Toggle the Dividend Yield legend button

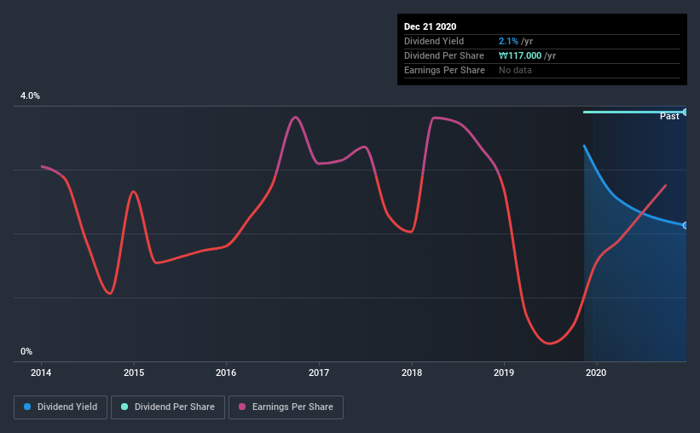(61, 407)
